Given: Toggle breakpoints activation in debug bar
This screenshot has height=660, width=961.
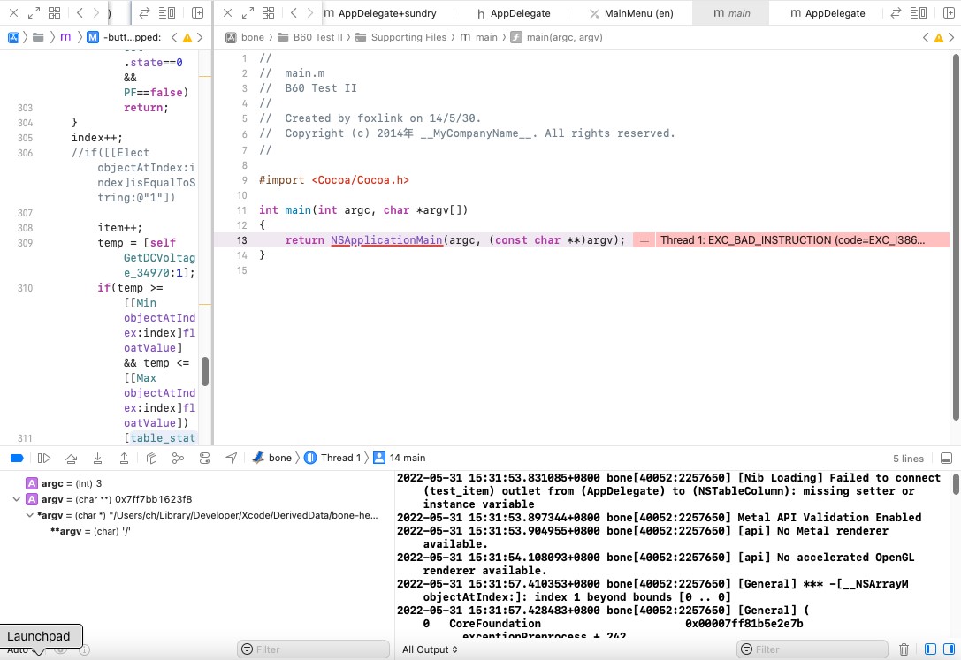Looking at the screenshot, I should pyautogui.click(x=16, y=458).
